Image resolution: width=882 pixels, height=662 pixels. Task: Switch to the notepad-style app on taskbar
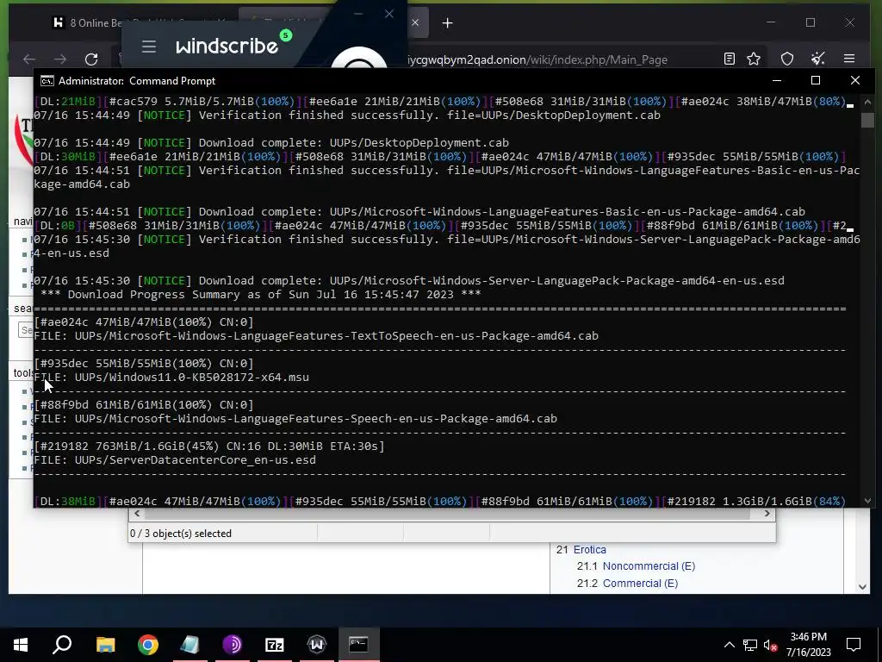(x=189, y=645)
